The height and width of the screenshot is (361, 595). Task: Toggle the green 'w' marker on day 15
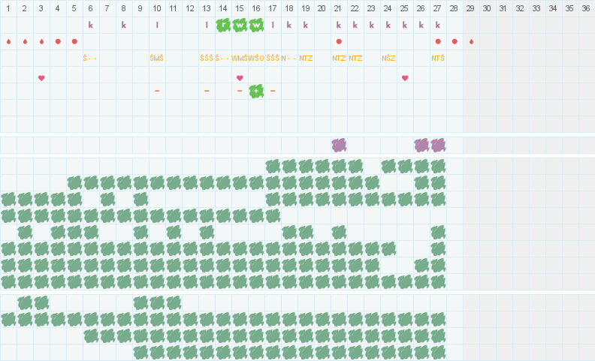tap(240, 25)
